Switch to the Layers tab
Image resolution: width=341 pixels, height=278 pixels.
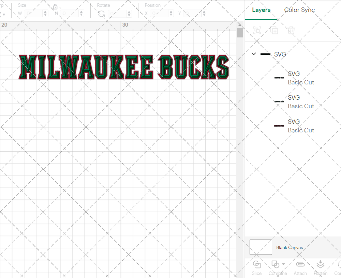click(x=261, y=10)
